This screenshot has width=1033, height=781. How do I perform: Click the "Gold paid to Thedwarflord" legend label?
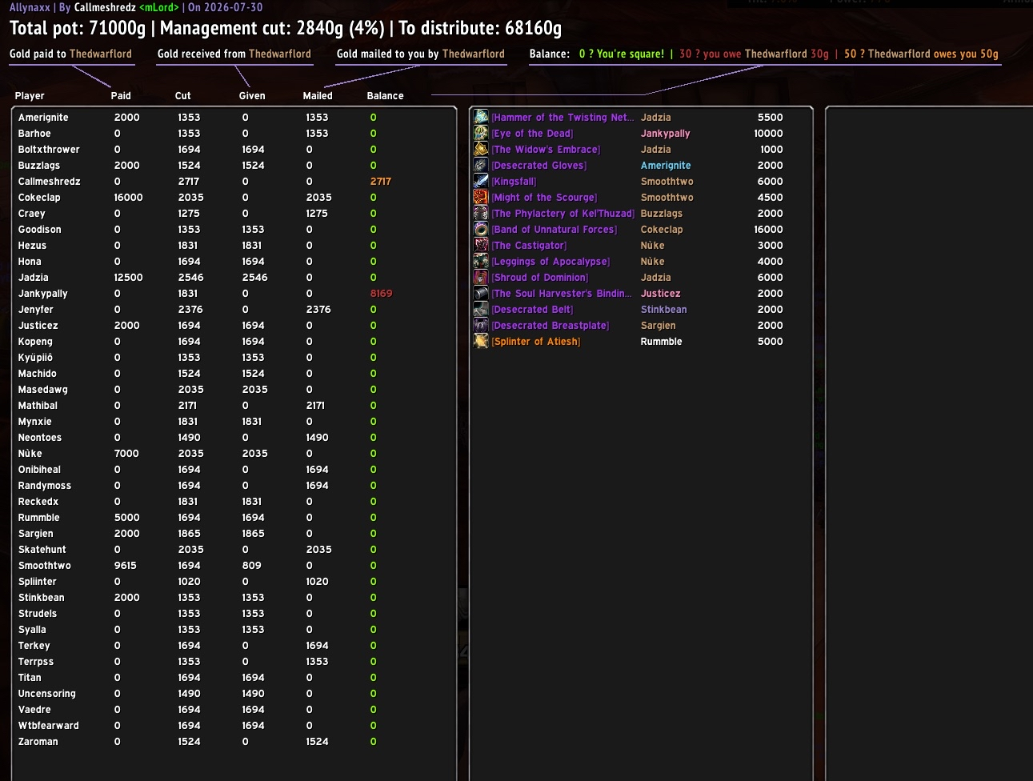click(70, 54)
